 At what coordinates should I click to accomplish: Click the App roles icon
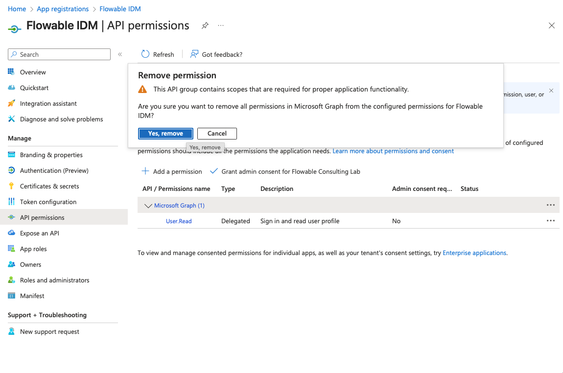pos(11,249)
